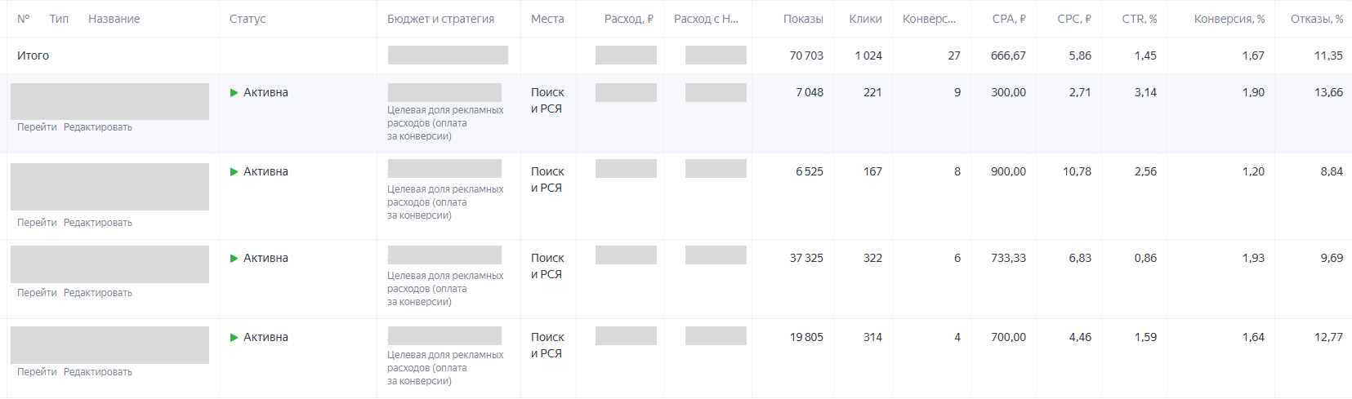Click green status icon in 19 805 impressions row

234,338
